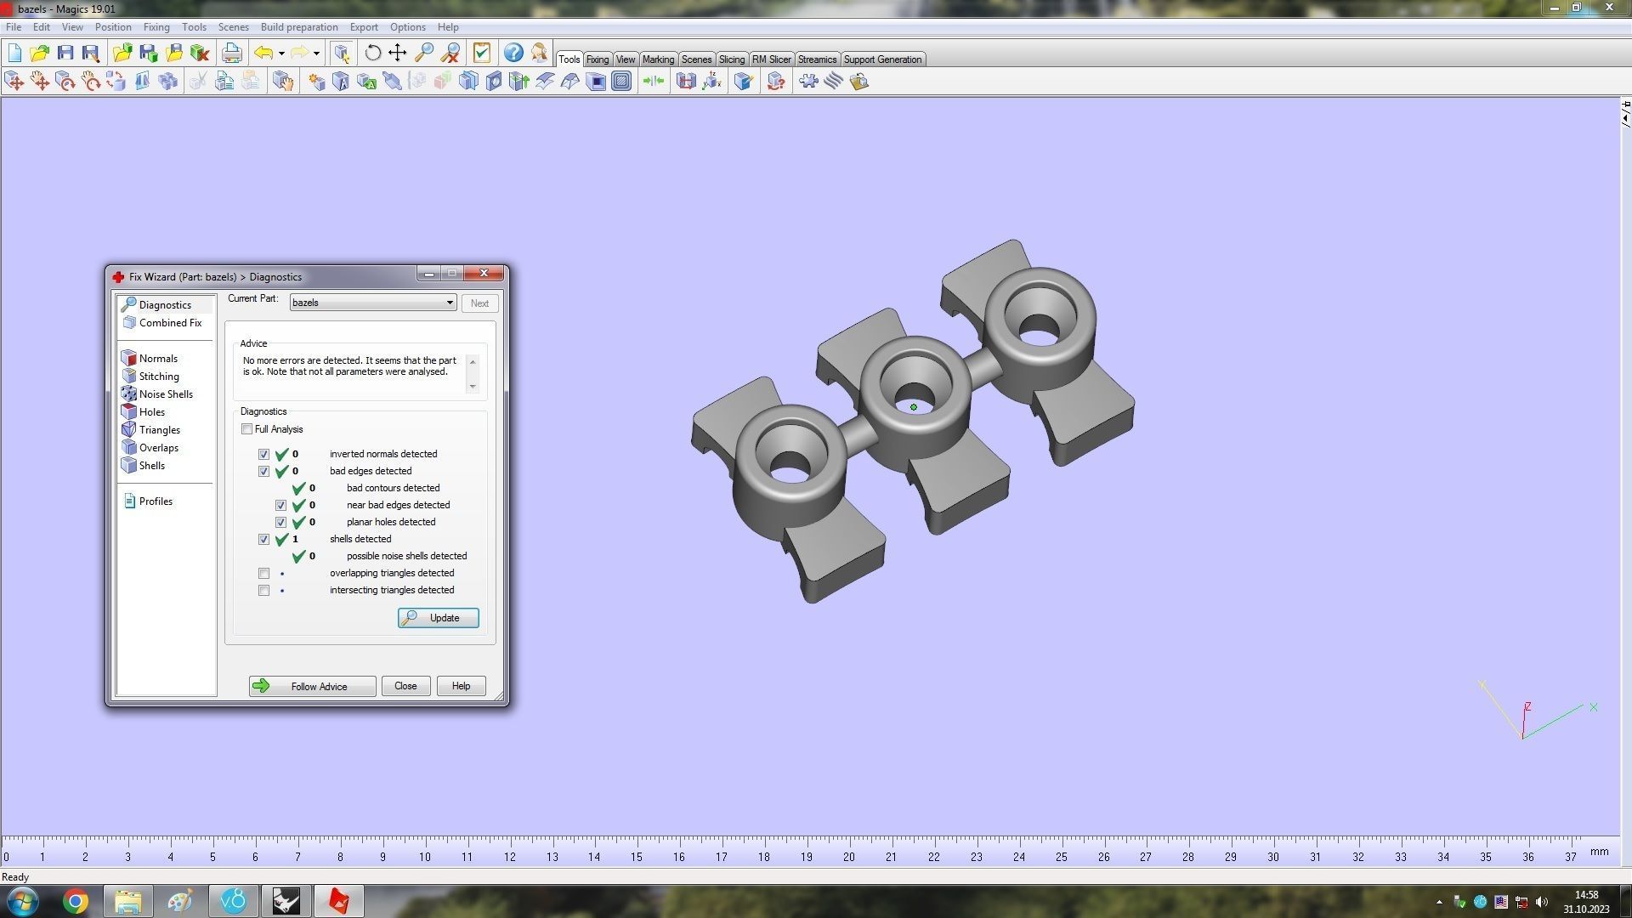Click the Advice text scrollbar down arrow
The height and width of the screenshot is (918, 1632).
click(x=473, y=386)
